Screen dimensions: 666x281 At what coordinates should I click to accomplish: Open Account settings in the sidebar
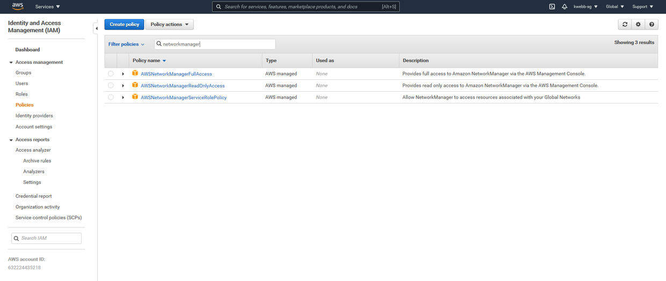(x=34, y=127)
